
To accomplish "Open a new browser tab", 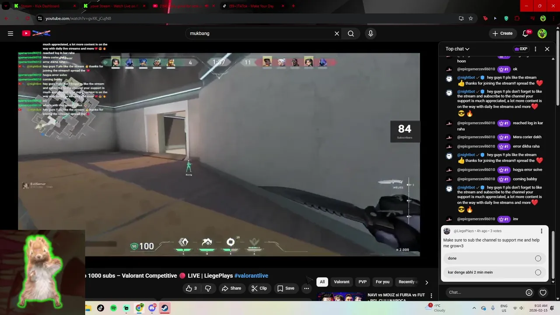I will click(x=293, y=6).
